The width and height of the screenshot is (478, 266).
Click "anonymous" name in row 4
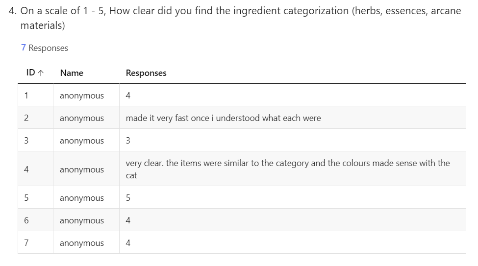82,169
